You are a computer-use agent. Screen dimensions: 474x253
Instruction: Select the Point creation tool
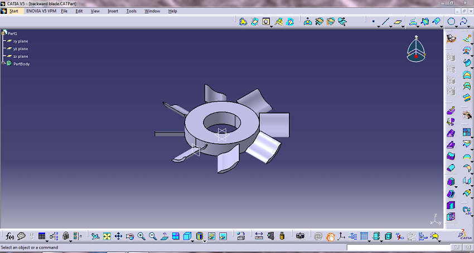click(x=373, y=22)
